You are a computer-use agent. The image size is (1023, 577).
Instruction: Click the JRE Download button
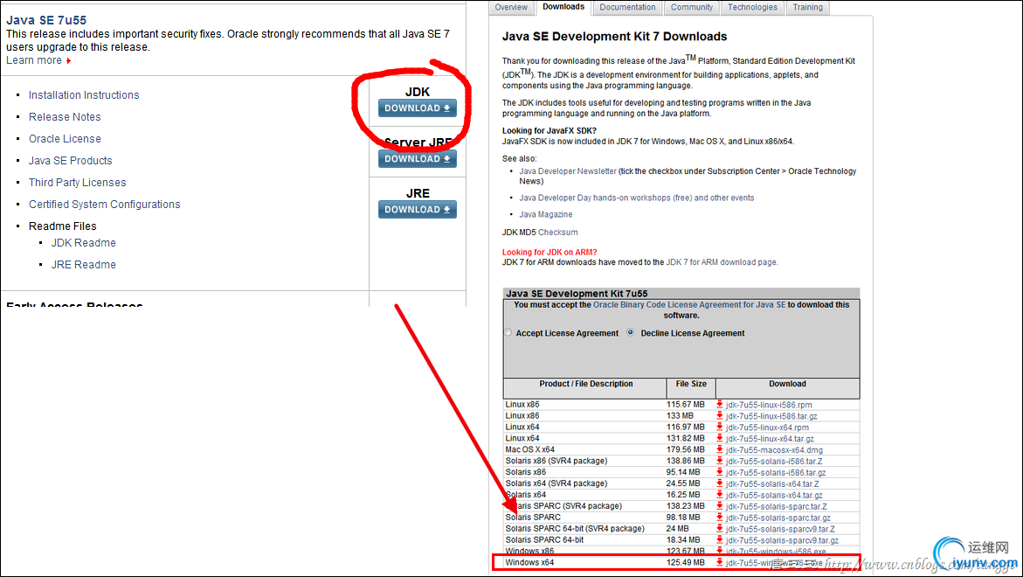(418, 210)
